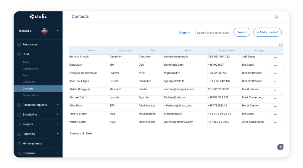Viewport: 303px width, 168px height.
Task: Click phone number +16473298242
Action: 217,105
